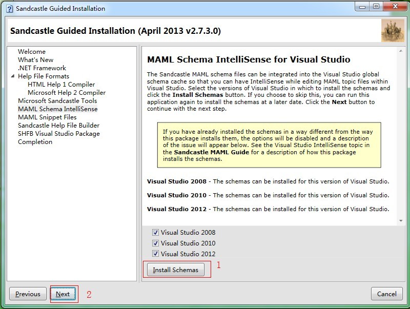The height and width of the screenshot is (309, 410).
Task: Click the MAML Schema IntelliSense for Visual Studio heading
Action: coord(249,59)
